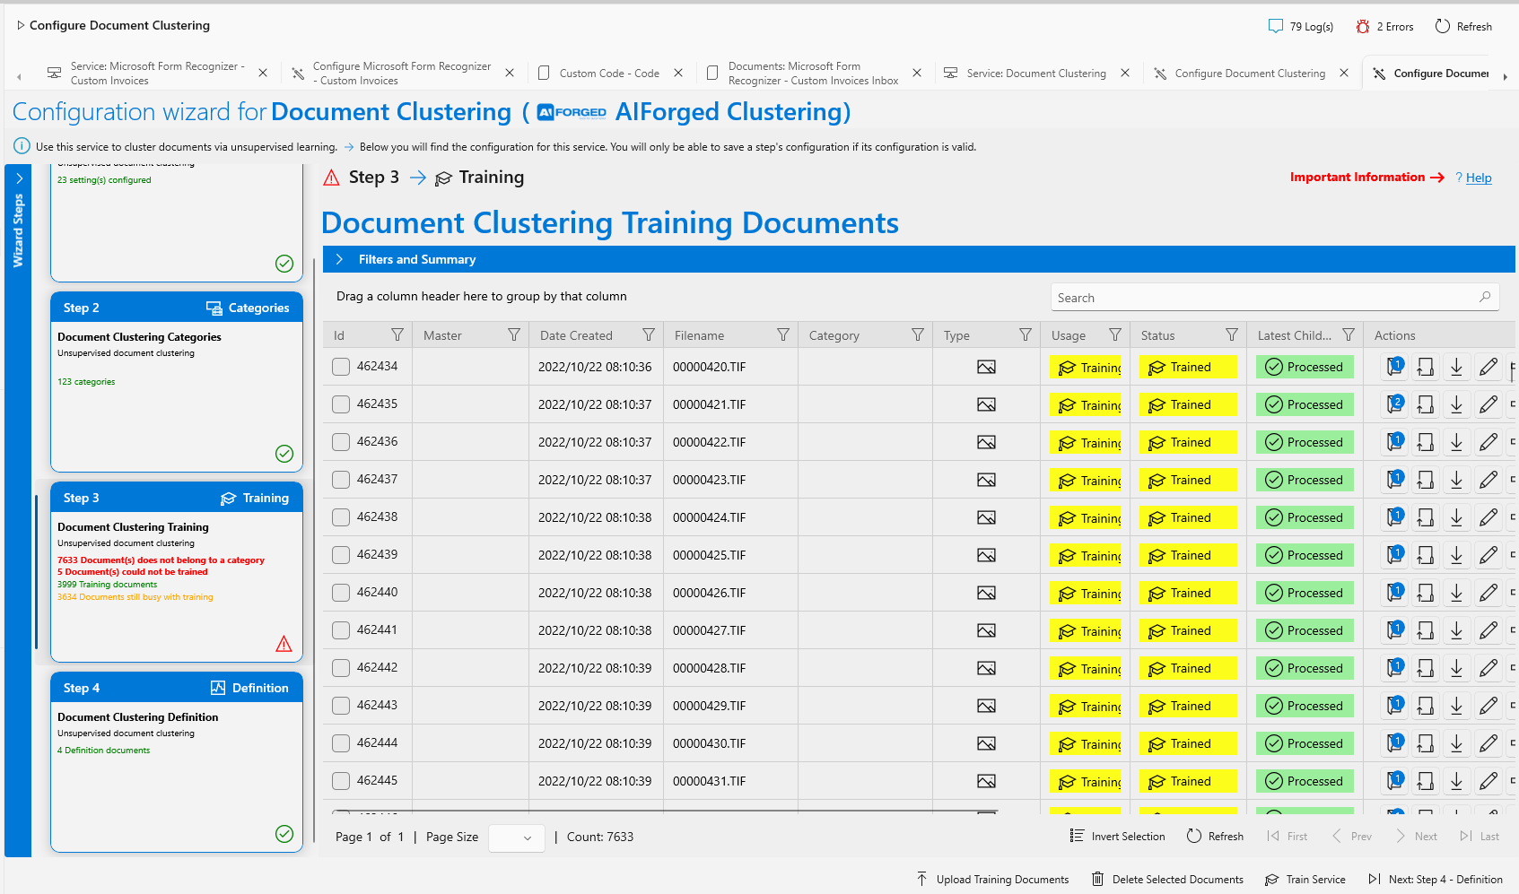Click Important Information label

pos(1357,178)
